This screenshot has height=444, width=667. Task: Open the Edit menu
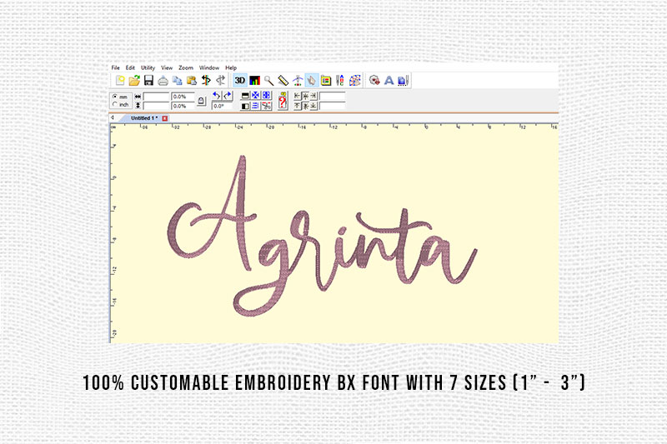coord(130,67)
